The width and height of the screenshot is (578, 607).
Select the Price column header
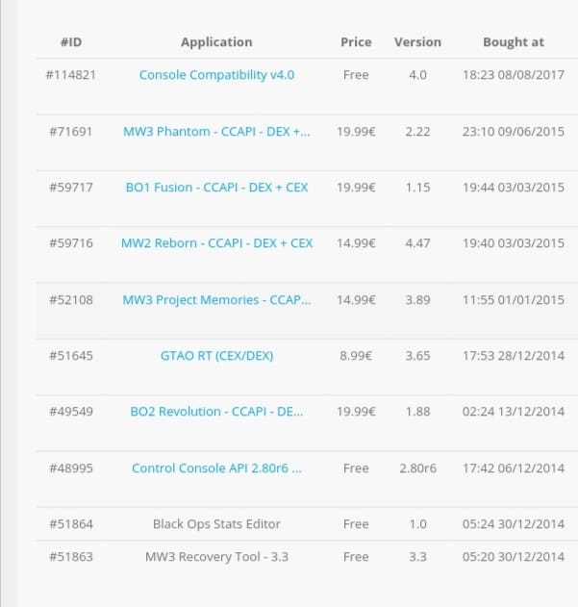(356, 41)
